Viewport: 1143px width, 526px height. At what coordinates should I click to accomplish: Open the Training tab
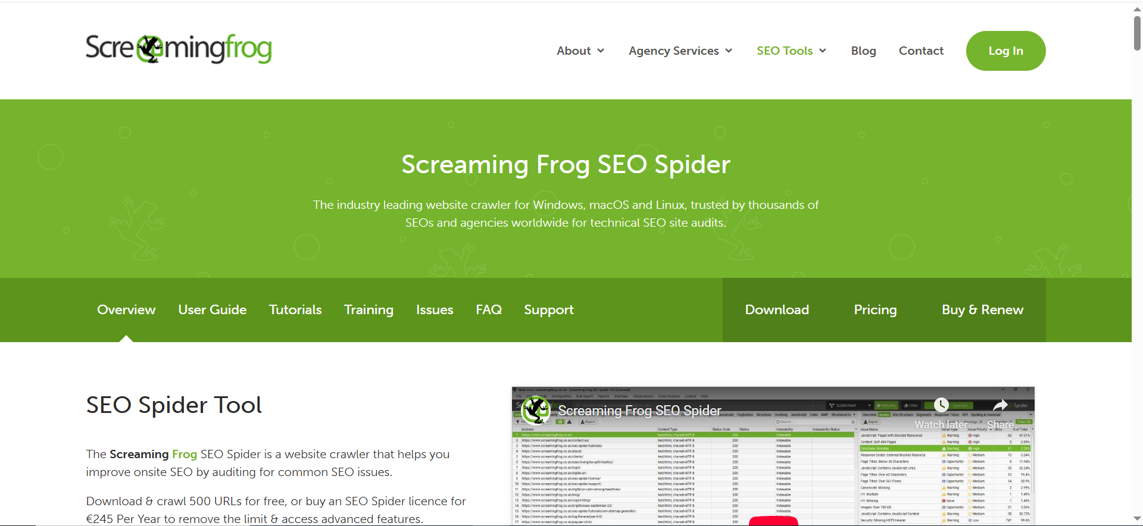368,309
